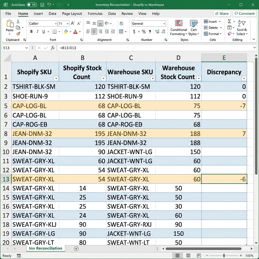This screenshot has width=259, height=259.
Task: Click the Format Painter brush icon
Action: (18, 34)
